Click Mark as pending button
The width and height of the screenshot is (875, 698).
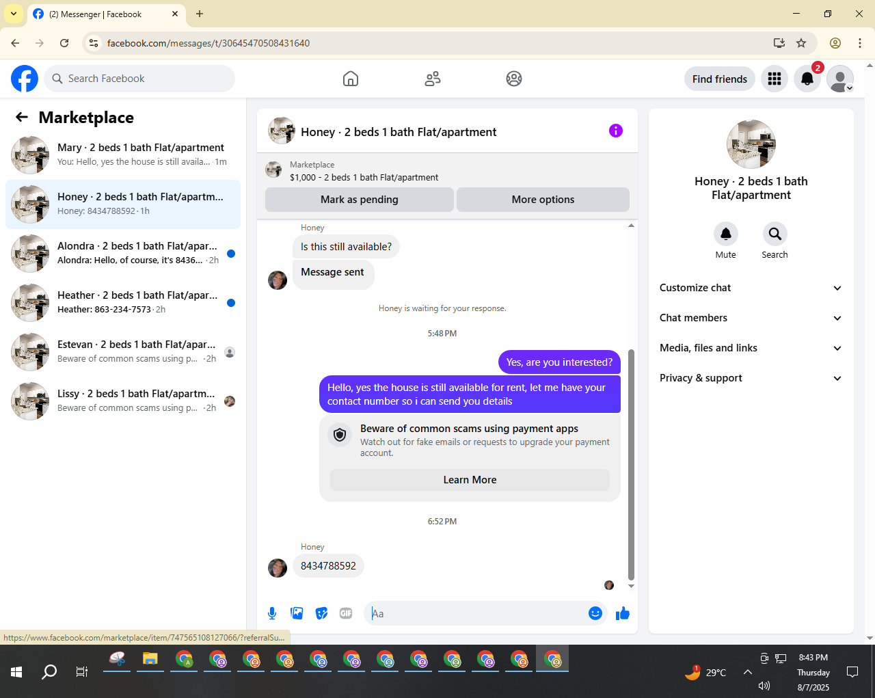[x=360, y=200]
